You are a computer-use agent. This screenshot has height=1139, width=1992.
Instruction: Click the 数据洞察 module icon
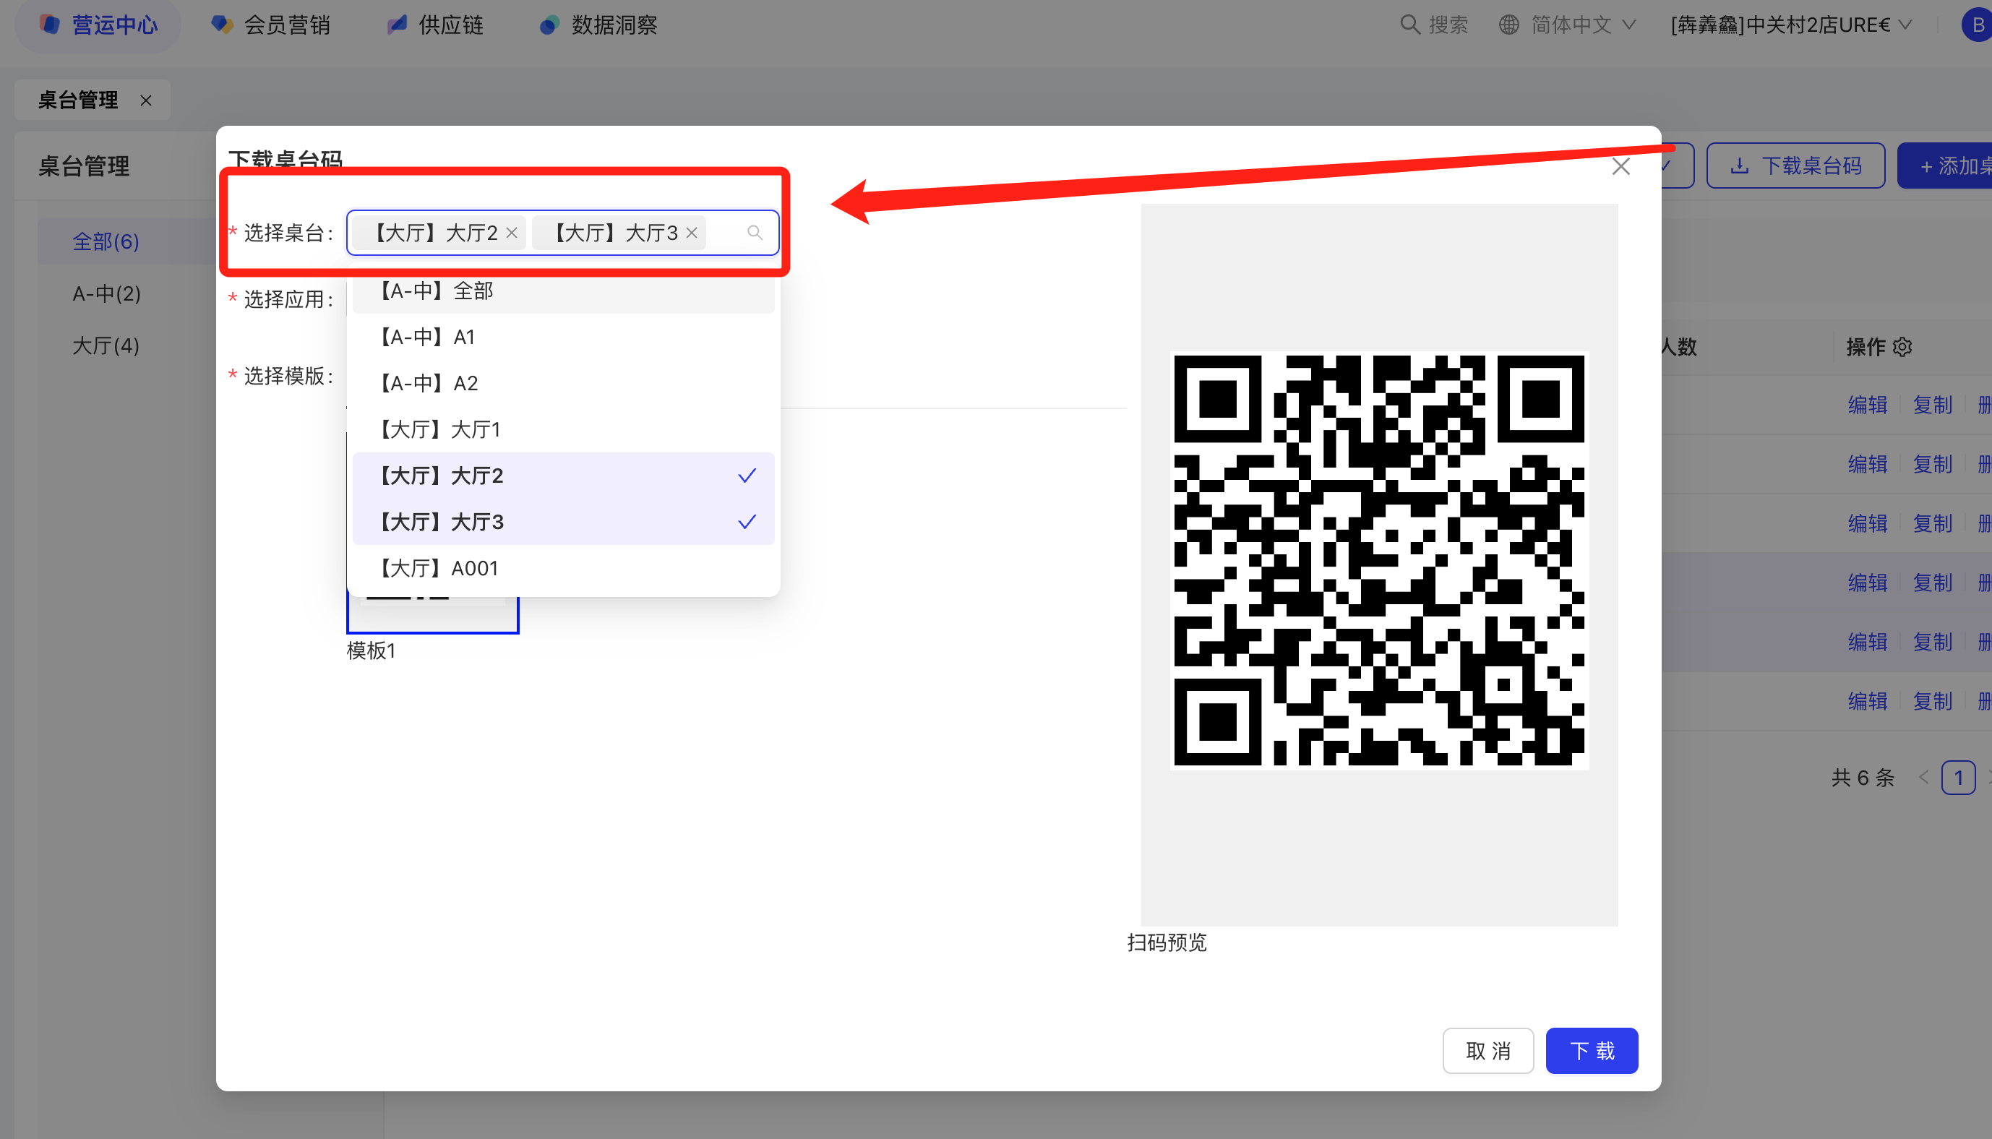pyautogui.click(x=549, y=25)
